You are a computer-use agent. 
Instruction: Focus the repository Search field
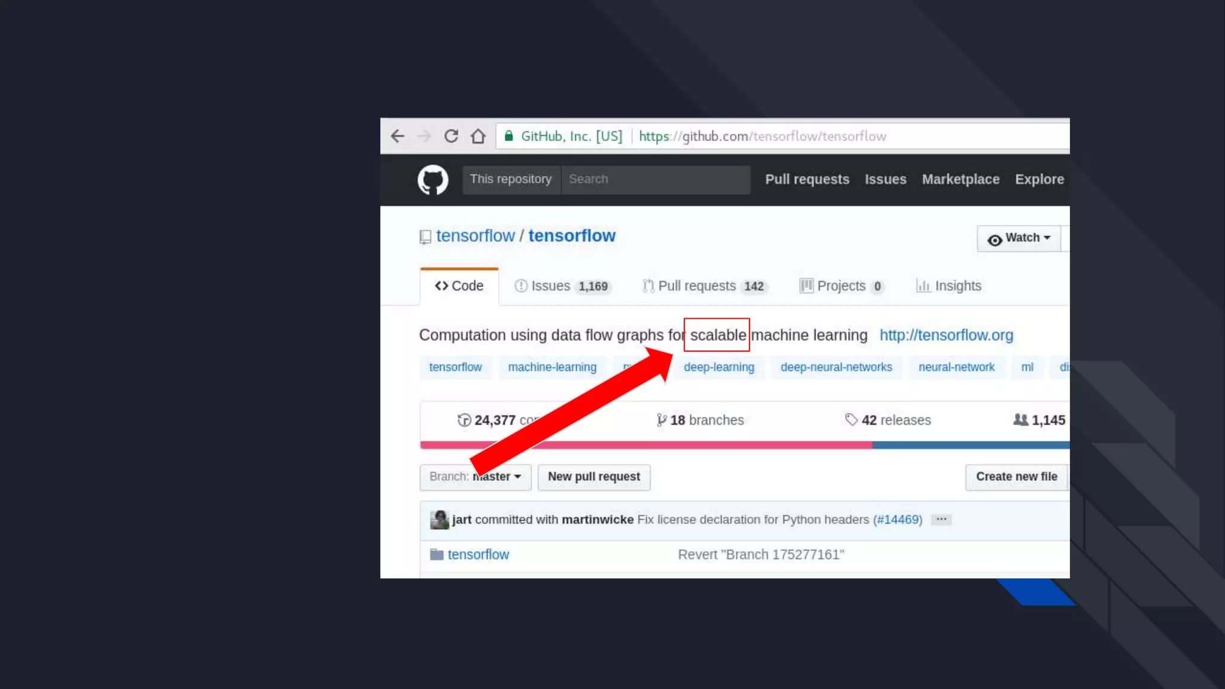click(x=654, y=179)
